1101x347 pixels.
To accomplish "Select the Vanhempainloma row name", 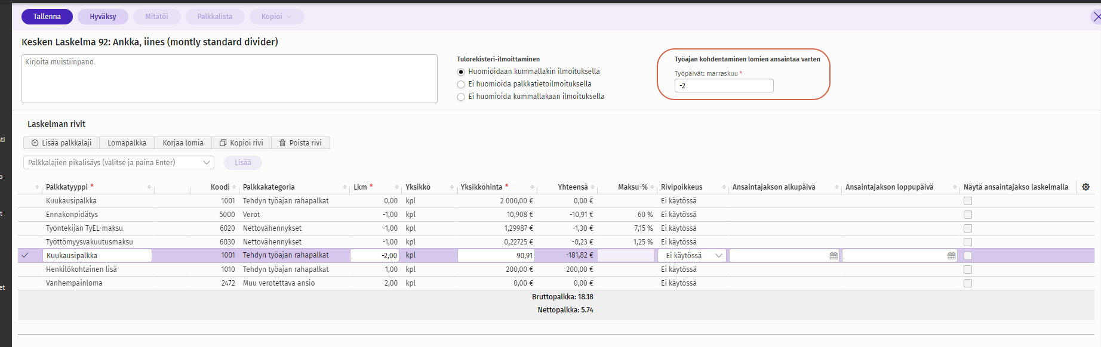I will coord(74,283).
